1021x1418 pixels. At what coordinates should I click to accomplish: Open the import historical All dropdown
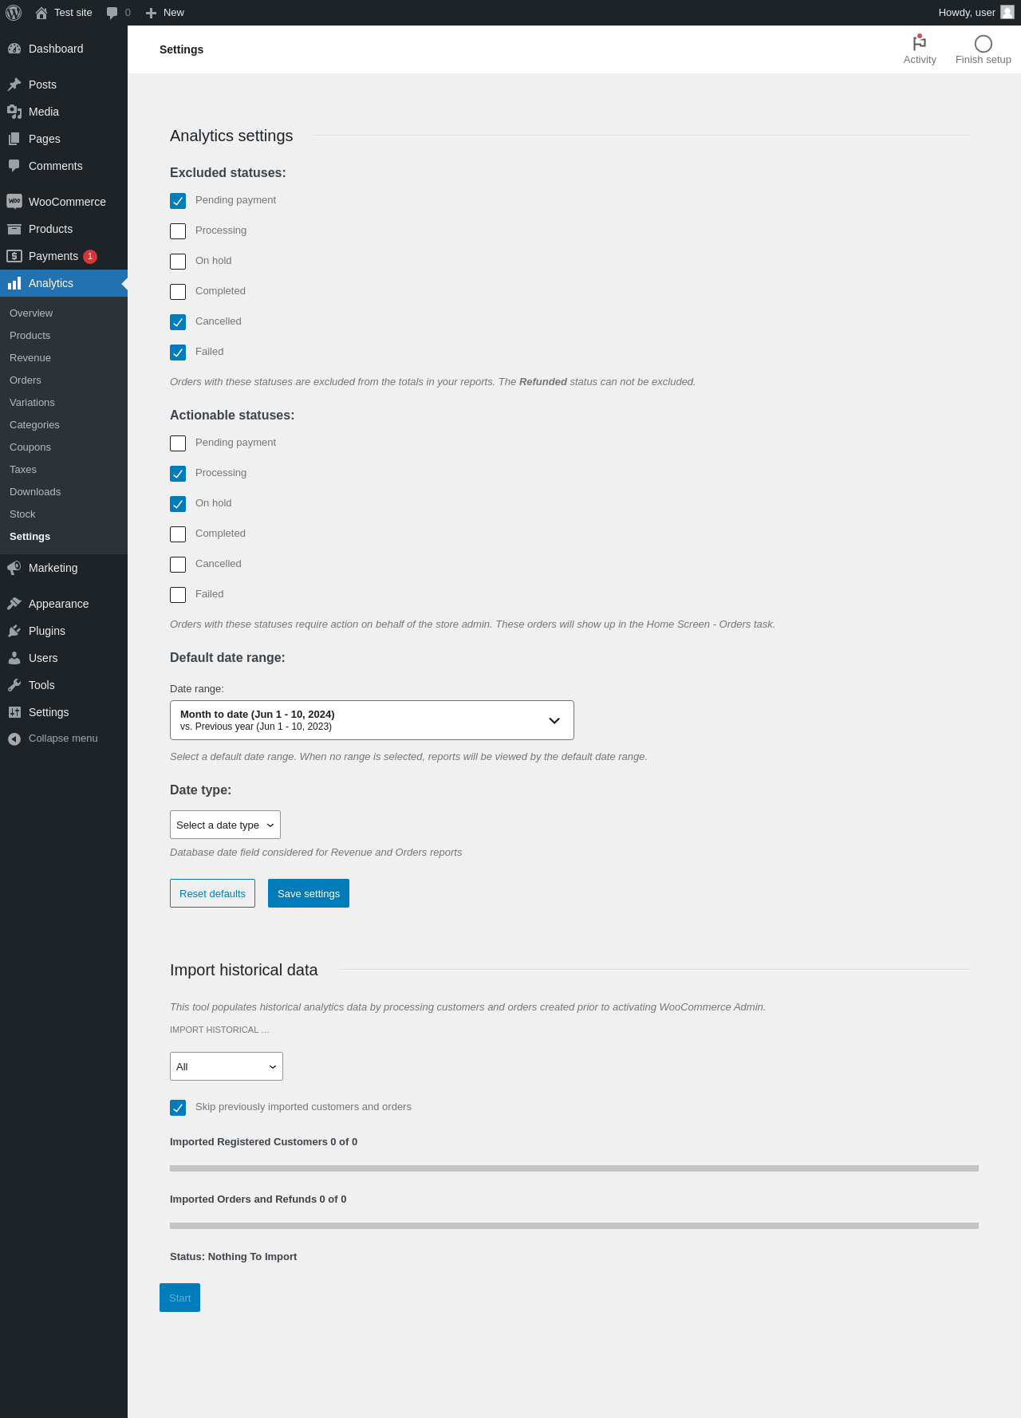tap(227, 1066)
